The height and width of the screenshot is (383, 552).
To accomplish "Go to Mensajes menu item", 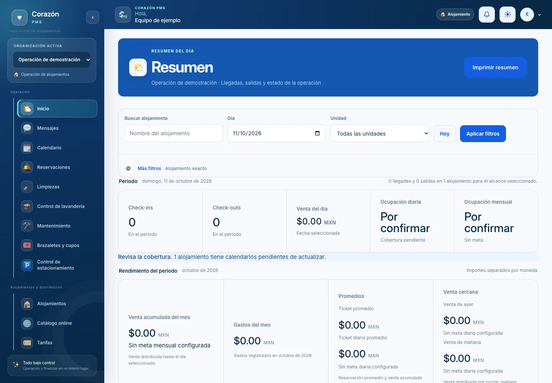I will click(x=57, y=128).
